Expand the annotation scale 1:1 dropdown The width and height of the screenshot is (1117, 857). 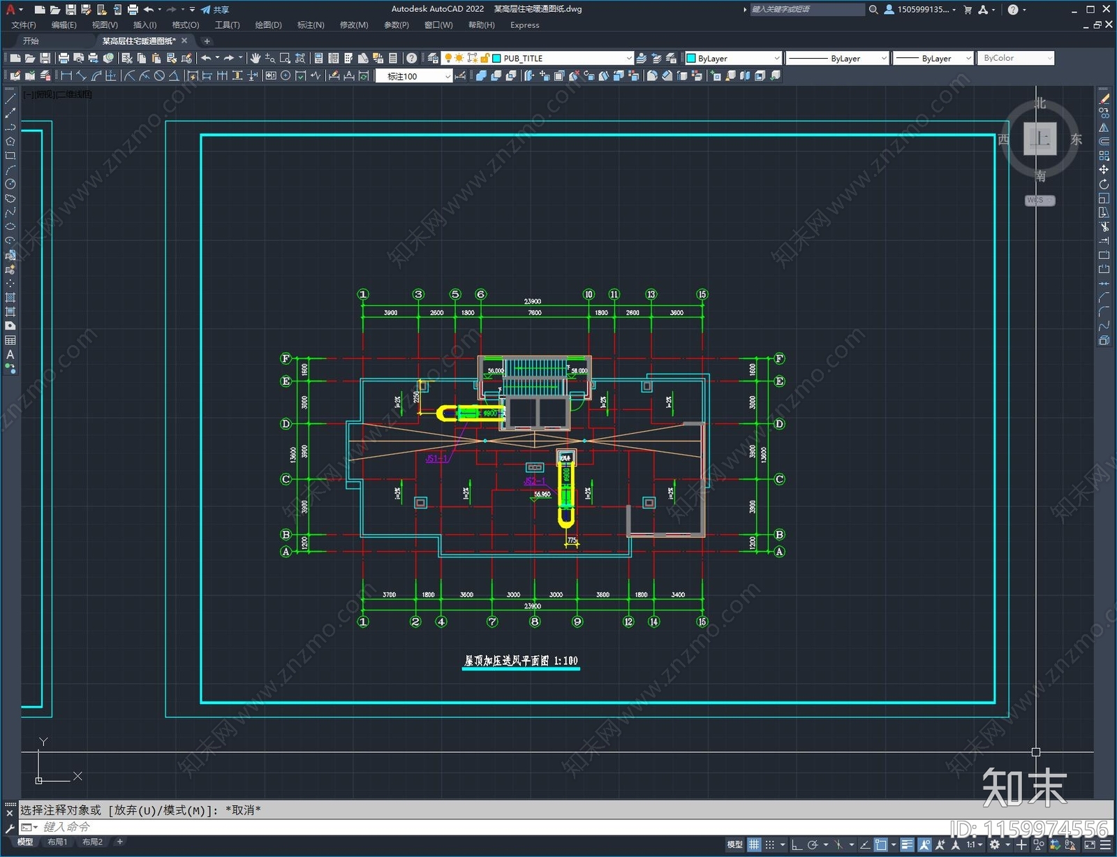coord(975,844)
